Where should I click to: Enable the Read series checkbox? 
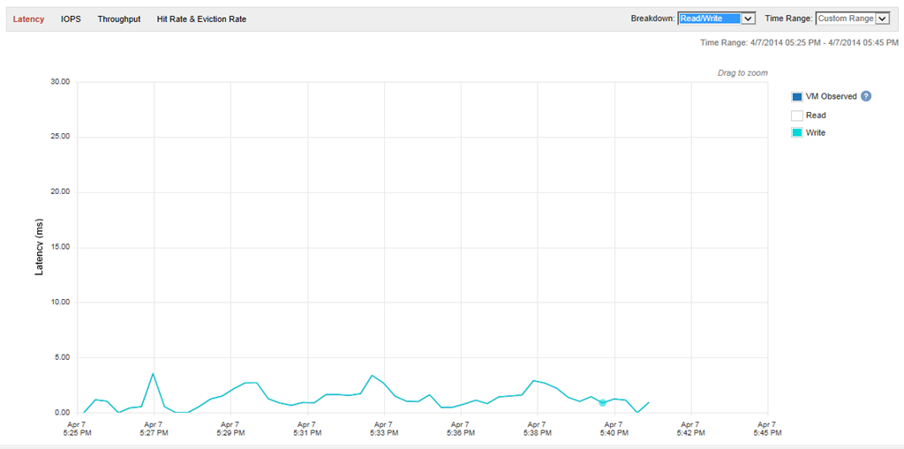pos(797,115)
